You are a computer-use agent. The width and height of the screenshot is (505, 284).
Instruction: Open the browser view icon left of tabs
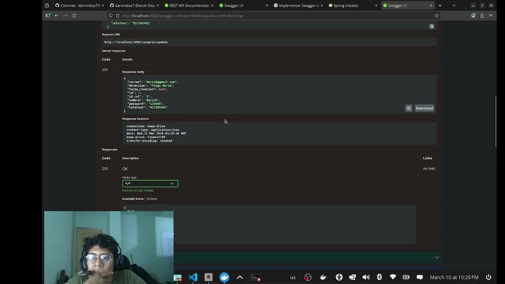pos(47,6)
